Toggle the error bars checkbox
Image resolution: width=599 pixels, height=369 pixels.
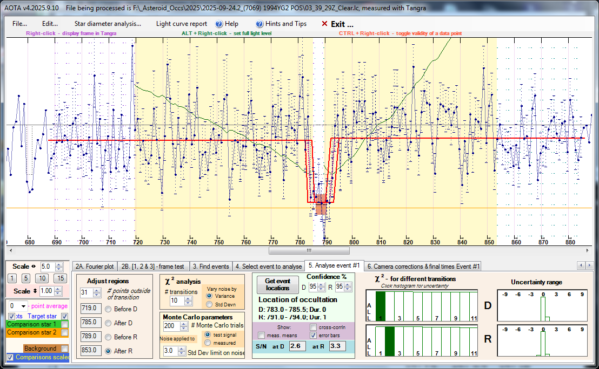click(x=314, y=336)
